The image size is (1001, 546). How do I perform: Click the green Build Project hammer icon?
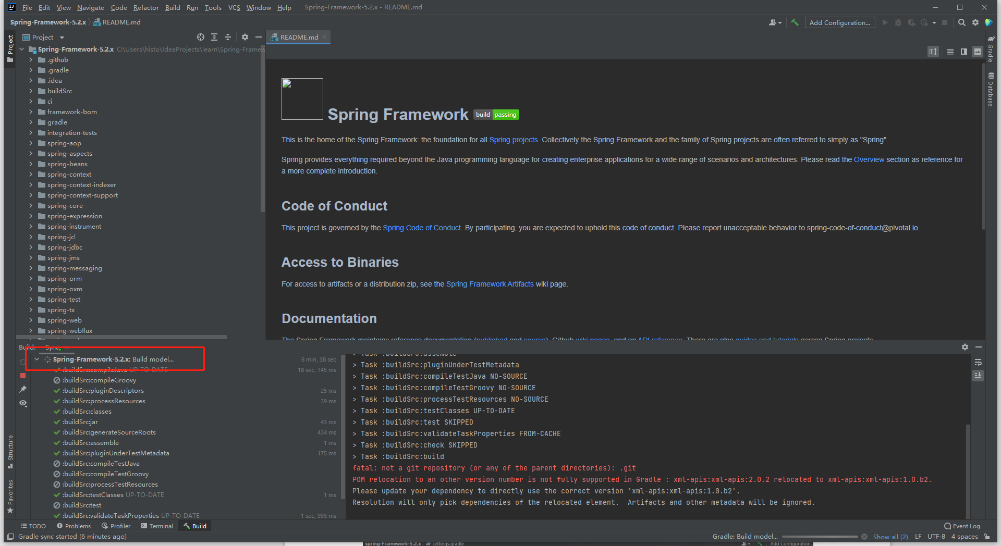click(795, 22)
